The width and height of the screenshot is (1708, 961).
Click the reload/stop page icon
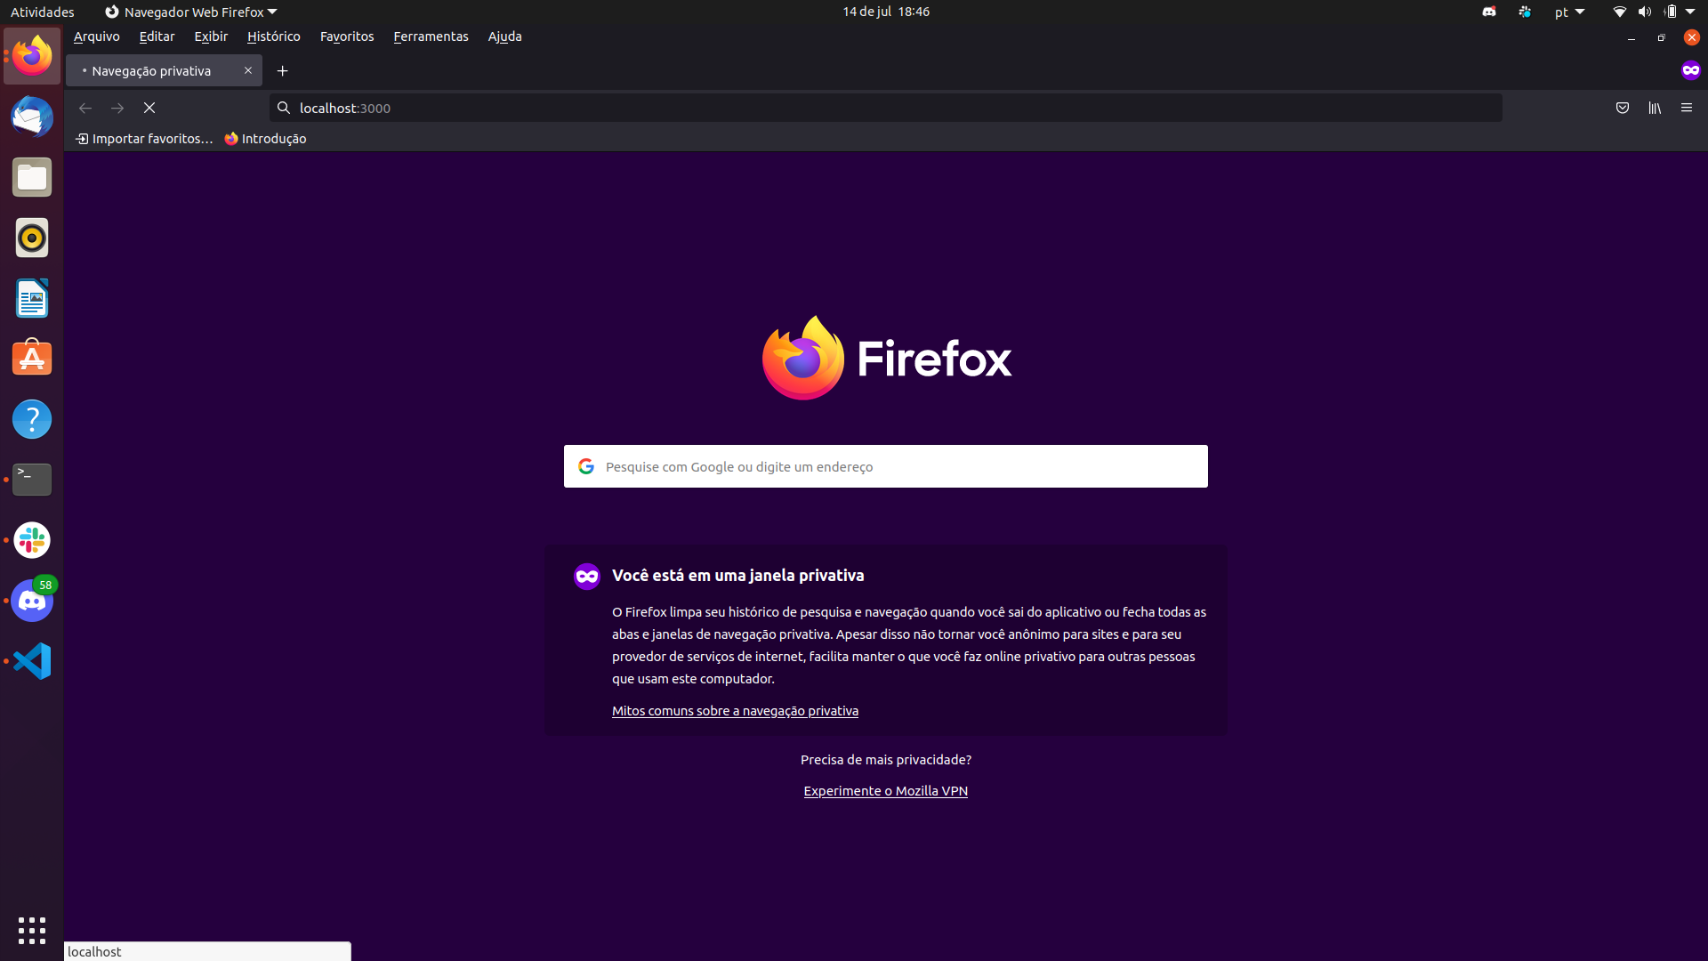[x=149, y=108]
